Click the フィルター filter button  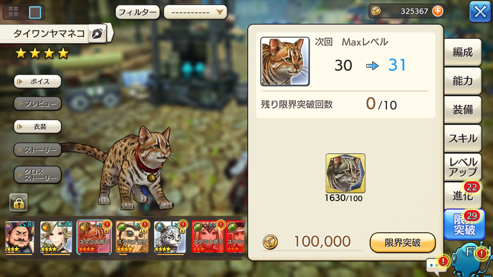tap(137, 12)
